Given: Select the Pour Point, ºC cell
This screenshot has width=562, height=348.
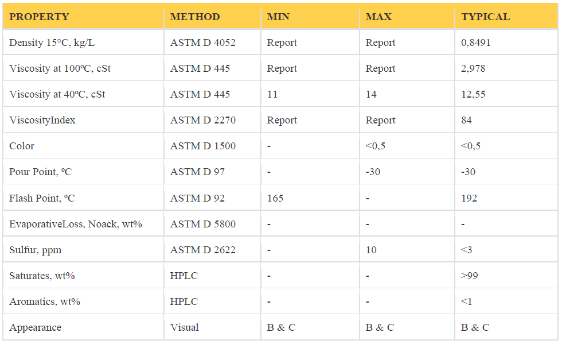Looking at the screenshot, I should (x=40, y=172).
